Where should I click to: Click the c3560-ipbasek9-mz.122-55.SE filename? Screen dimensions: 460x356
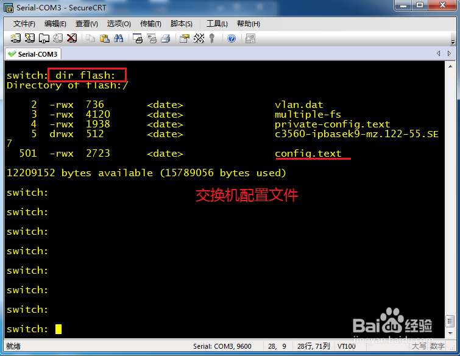point(357,134)
